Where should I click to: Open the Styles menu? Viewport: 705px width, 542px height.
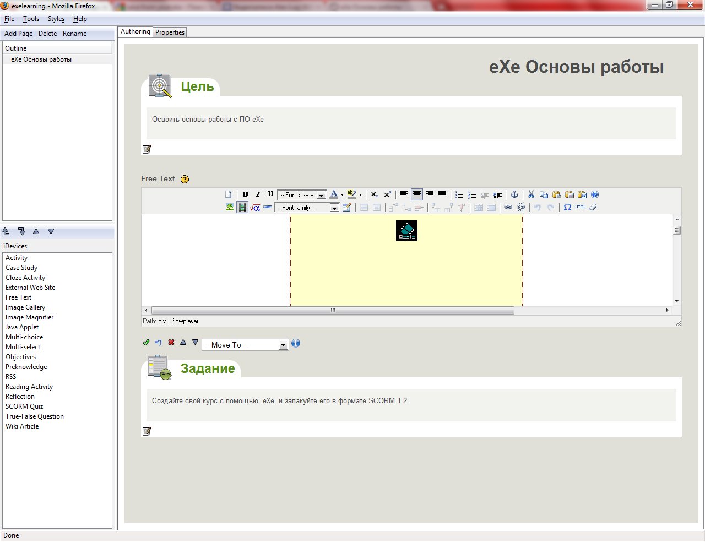pos(56,19)
